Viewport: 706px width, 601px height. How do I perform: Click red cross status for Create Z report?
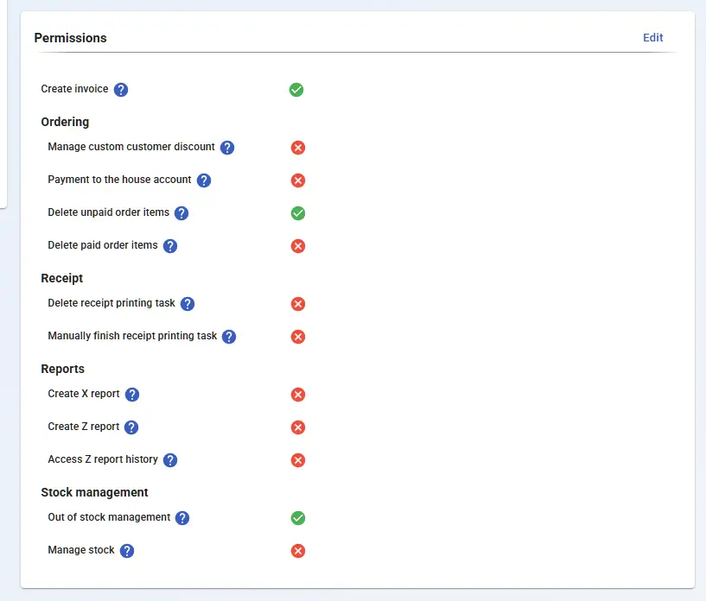298,427
